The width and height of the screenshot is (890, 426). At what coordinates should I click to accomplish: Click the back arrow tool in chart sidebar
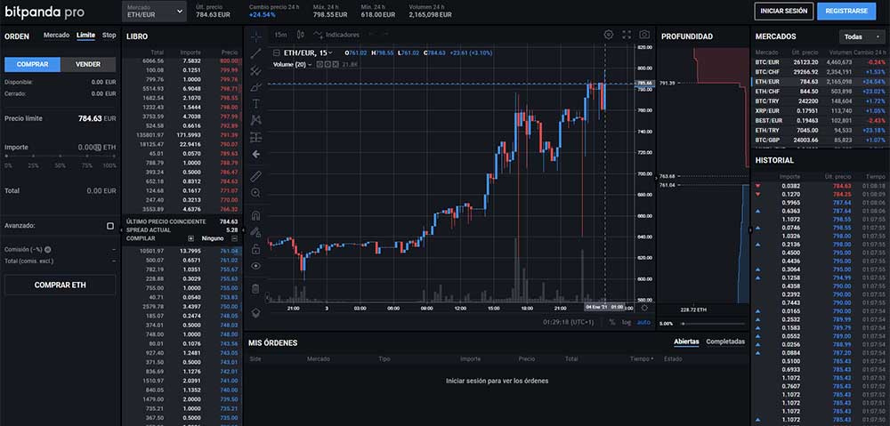pos(256,154)
